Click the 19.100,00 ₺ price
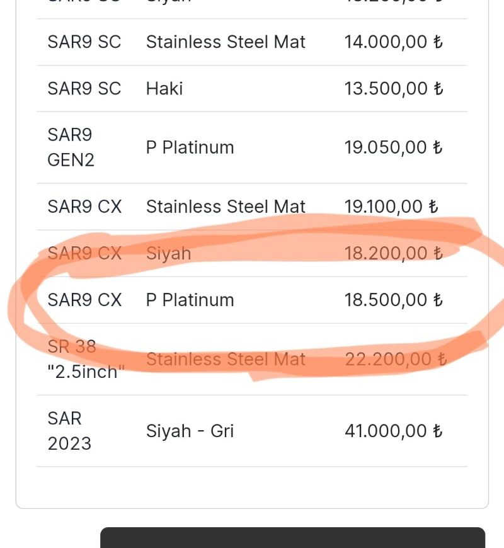Screen dimensions: 504x548 pyautogui.click(x=391, y=207)
